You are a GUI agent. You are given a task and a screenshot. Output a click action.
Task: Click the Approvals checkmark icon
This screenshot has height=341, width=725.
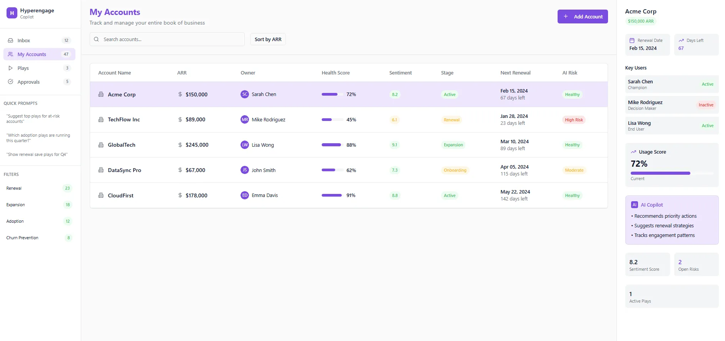(11, 82)
